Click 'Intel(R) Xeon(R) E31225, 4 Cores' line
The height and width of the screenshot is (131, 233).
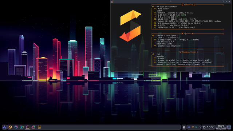pyautogui.click(x=175, y=13)
